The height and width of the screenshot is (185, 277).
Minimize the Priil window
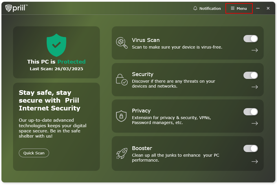coord(258,8)
